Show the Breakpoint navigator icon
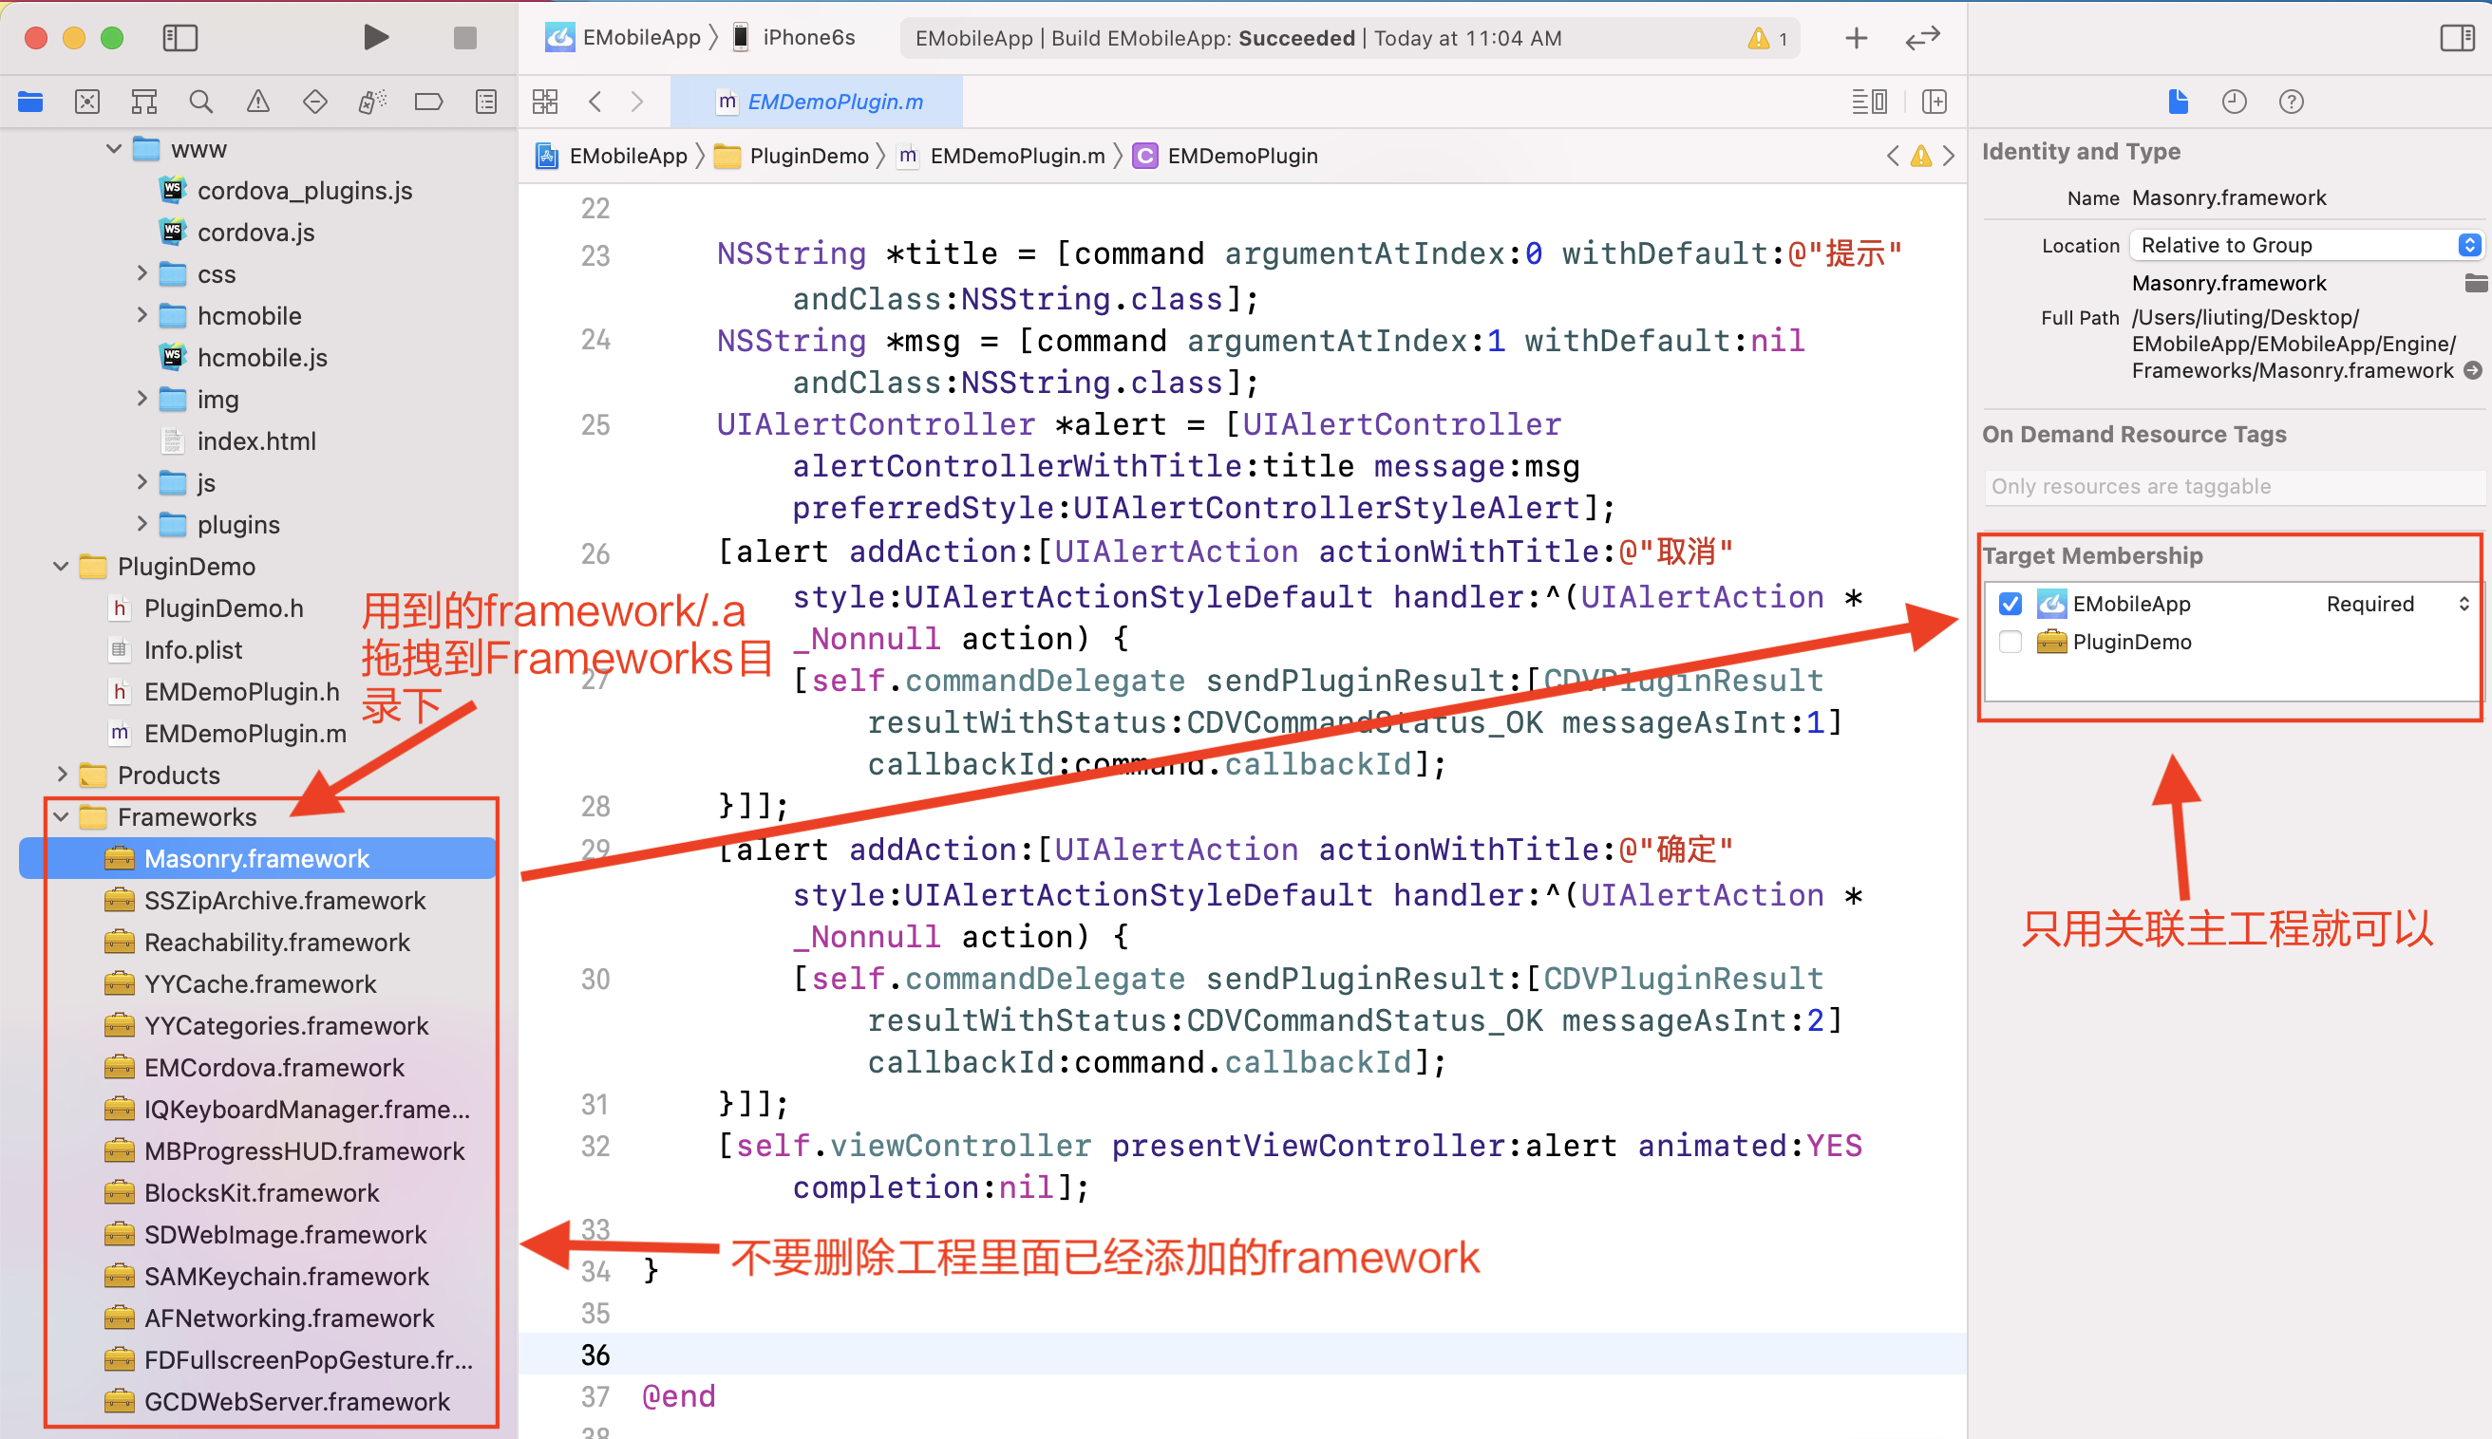Viewport: 2492px width, 1439px height. pos(428,101)
